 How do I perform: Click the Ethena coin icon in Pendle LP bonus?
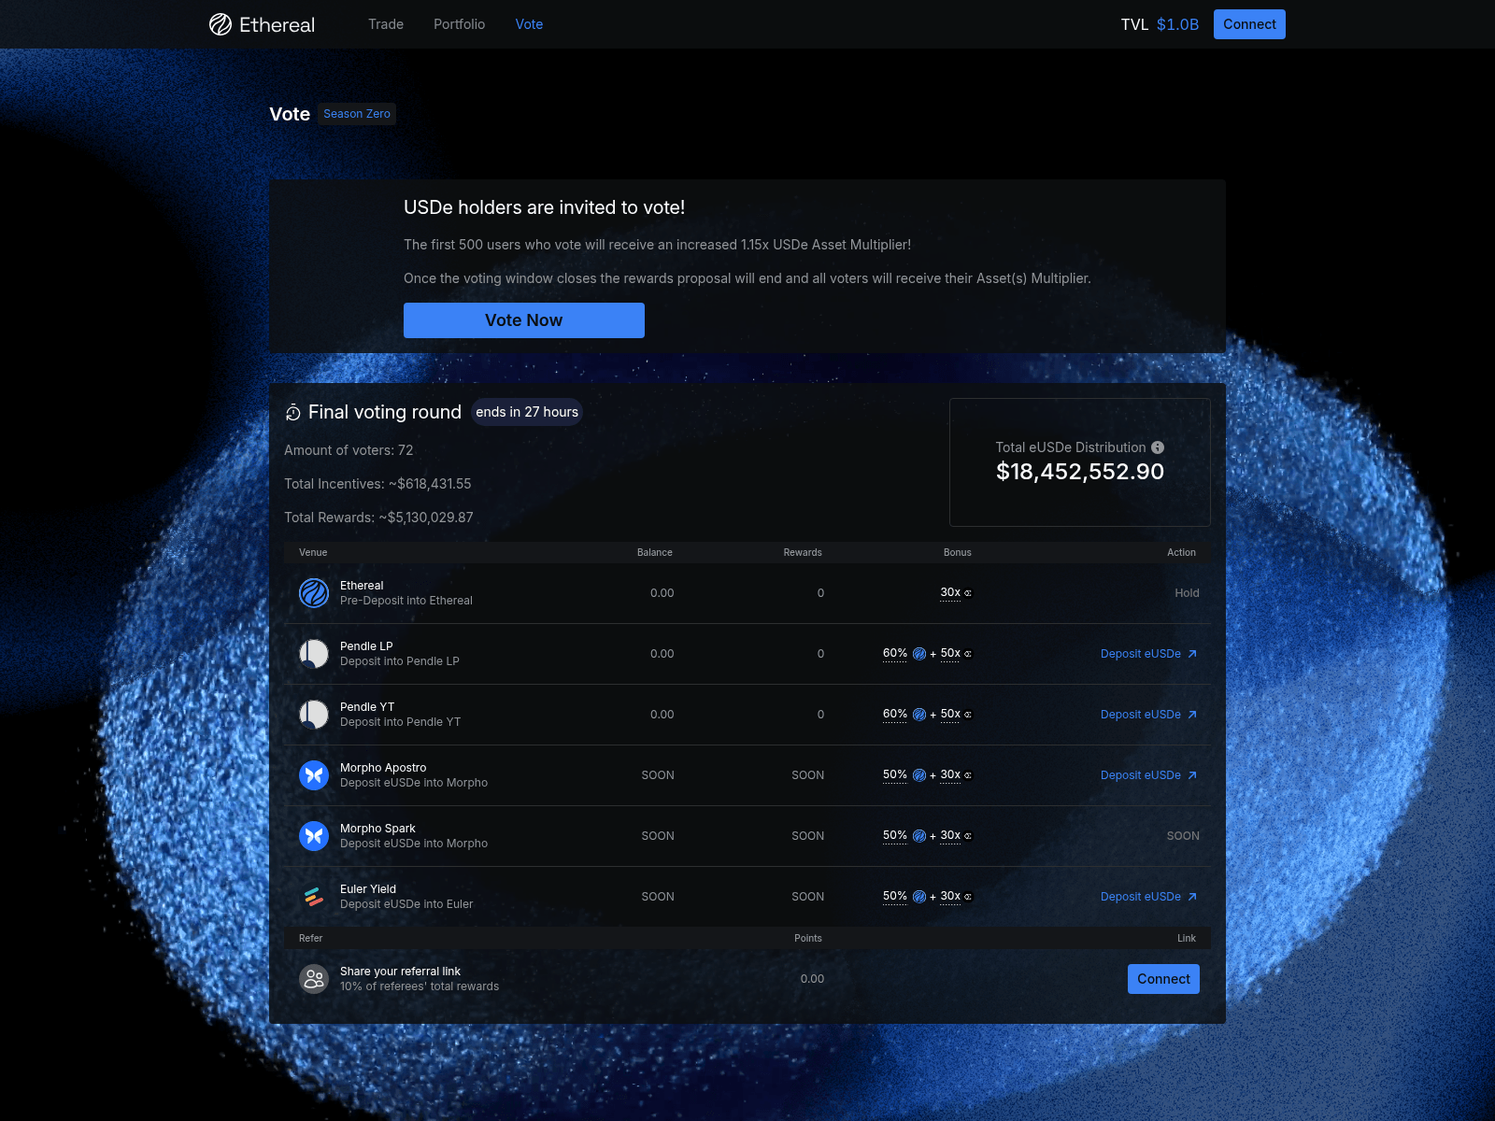919,654
